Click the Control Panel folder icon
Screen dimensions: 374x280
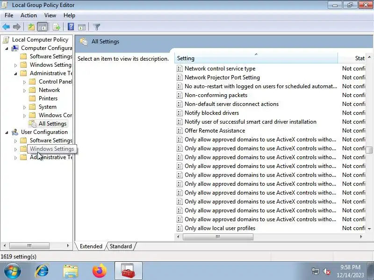(x=32, y=82)
